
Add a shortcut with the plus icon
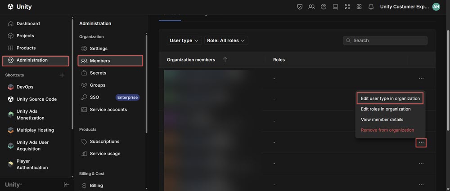coord(62,75)
